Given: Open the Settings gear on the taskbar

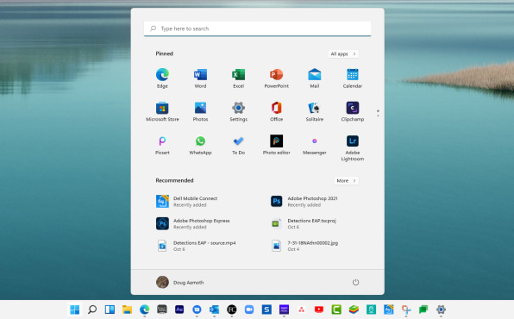Looking at the screenshot, I should coord(441,310).
